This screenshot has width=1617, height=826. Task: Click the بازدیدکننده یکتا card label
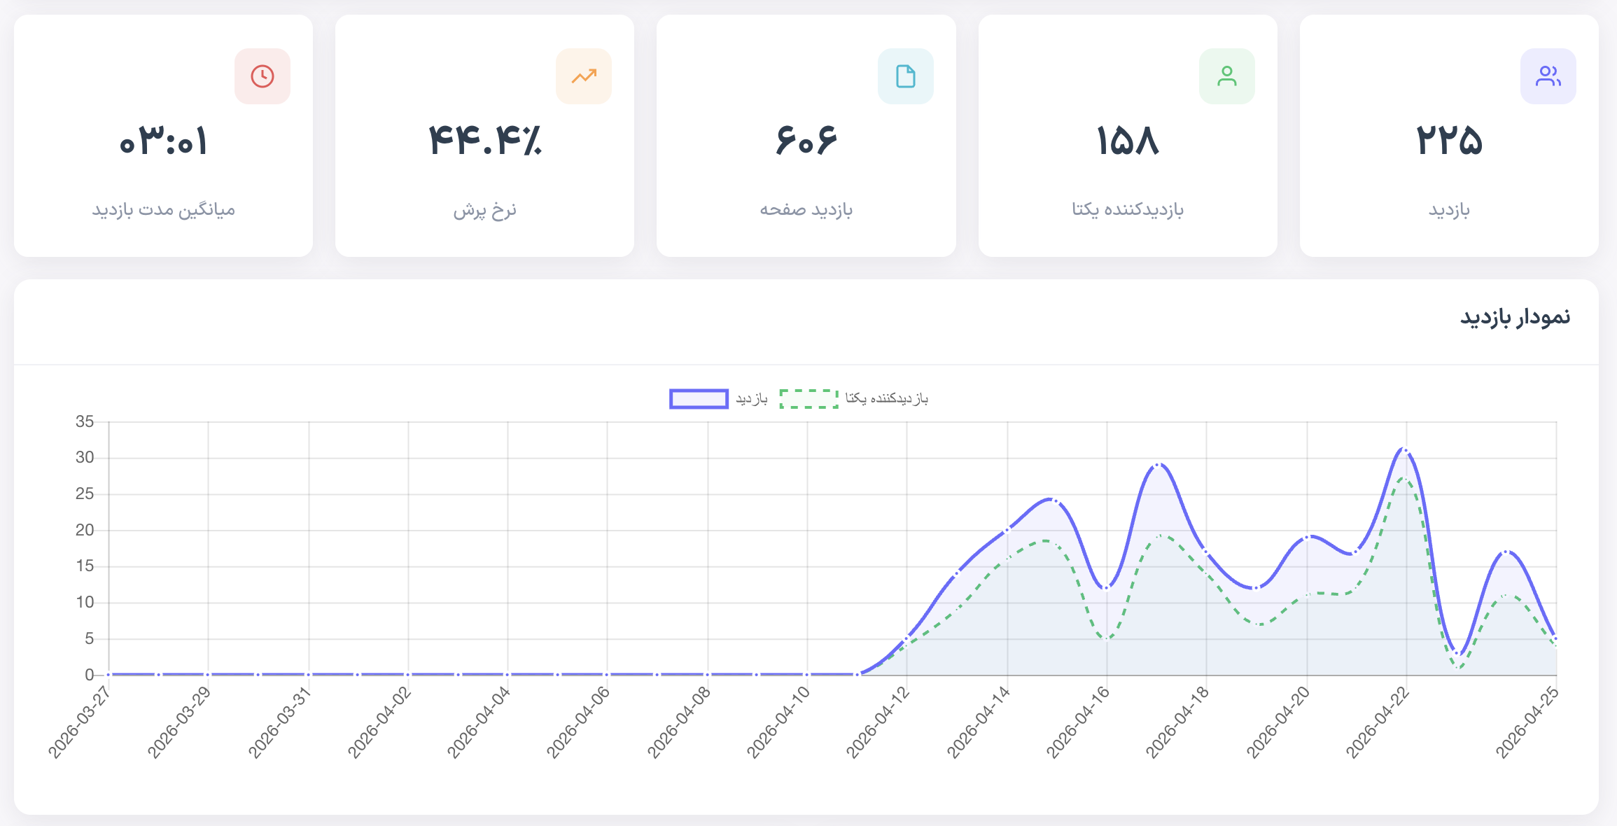(x=1128, y=210)
